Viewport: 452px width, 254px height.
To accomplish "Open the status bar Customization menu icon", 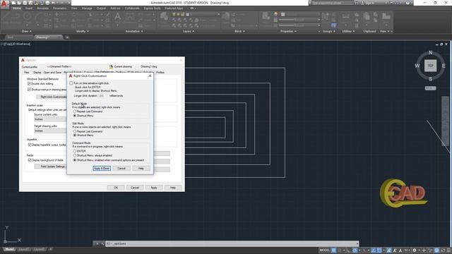I will 448,250.
